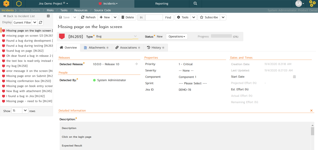Switch to the History tab

[156, 48]
